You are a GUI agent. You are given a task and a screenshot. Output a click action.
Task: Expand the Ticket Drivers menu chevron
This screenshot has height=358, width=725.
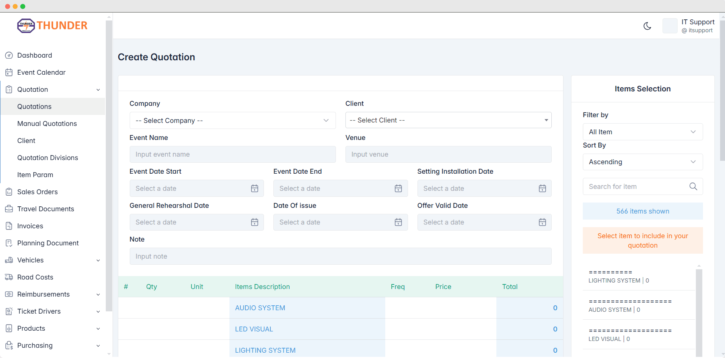click(x=98, y=312)
